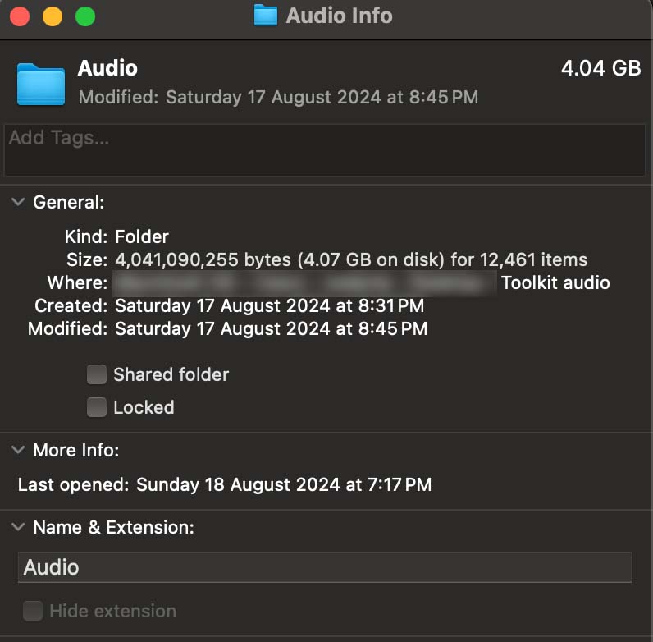Enable the Locked checkbox

97,407
